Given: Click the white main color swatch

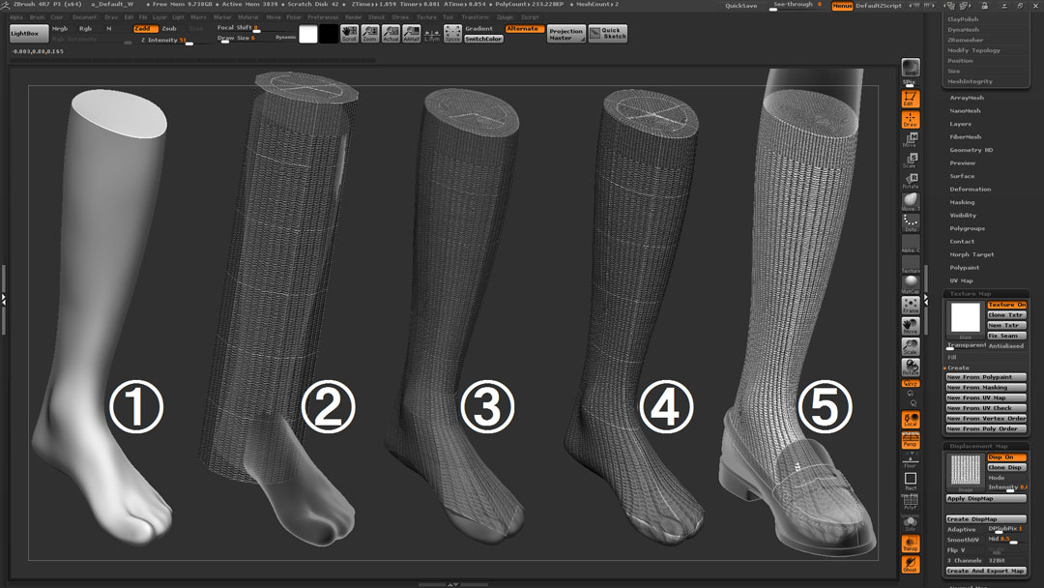Looking at the screenshot, I should (x=308, y=34).
